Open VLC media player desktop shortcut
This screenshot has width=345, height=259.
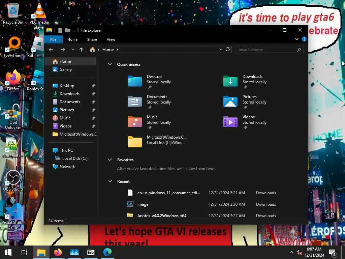click(x=39, y=16)
